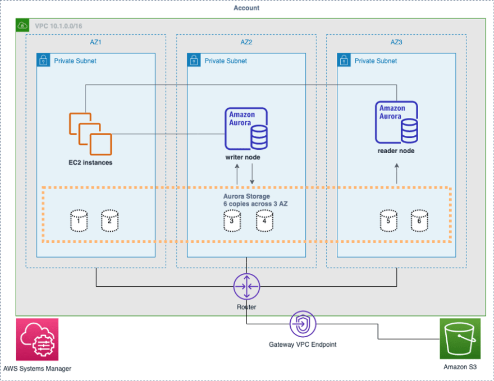Click the reader node label

tap(396, 151)
